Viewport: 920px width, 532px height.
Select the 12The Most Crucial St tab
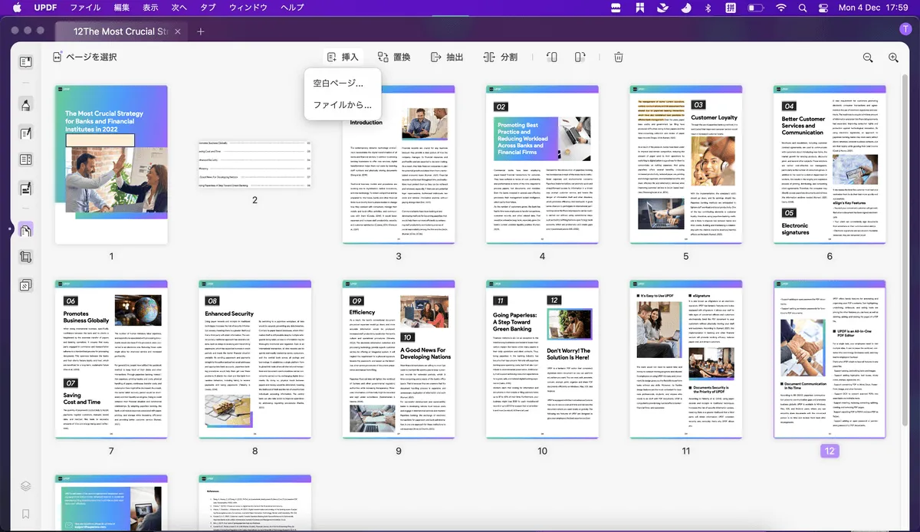(x=121, y=31)
